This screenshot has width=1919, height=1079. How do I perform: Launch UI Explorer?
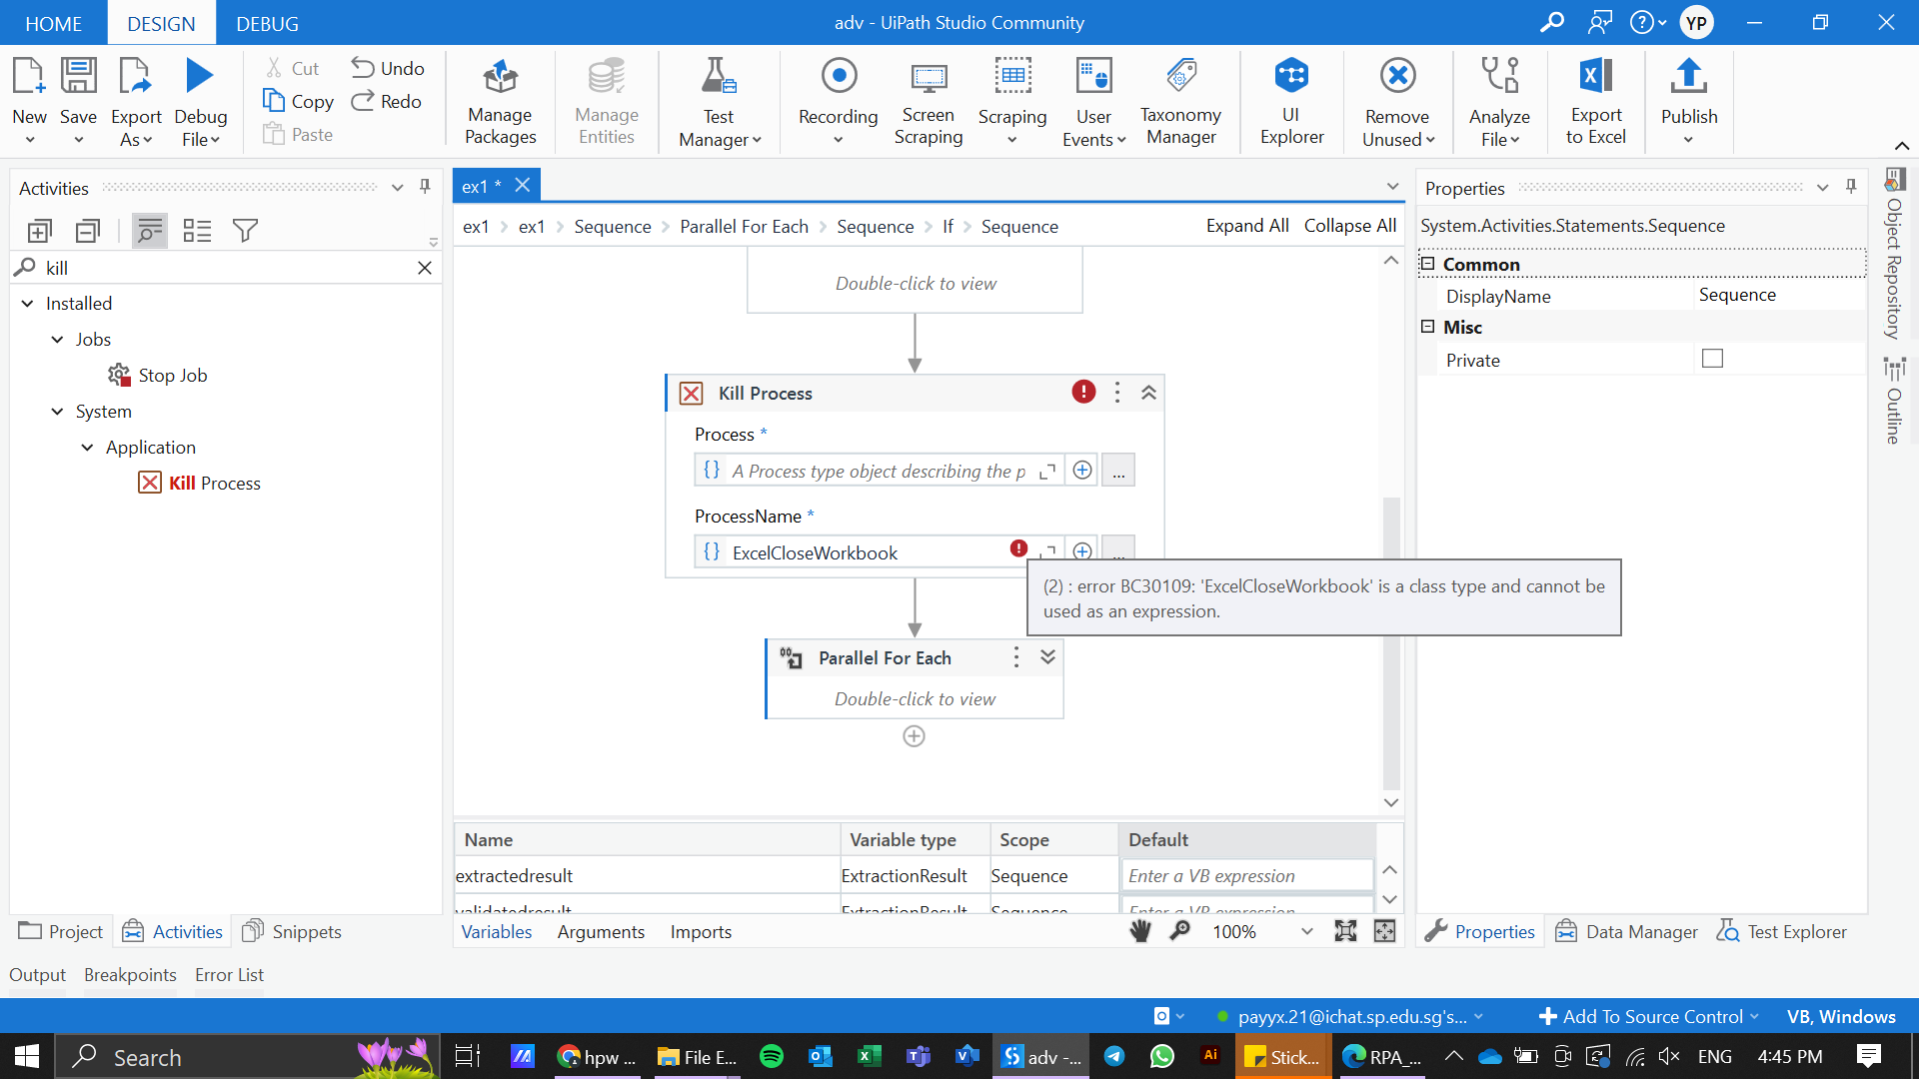[x=1291, y=102]
